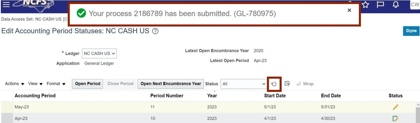Expand the Status filter dropdown

pos(244,84)
